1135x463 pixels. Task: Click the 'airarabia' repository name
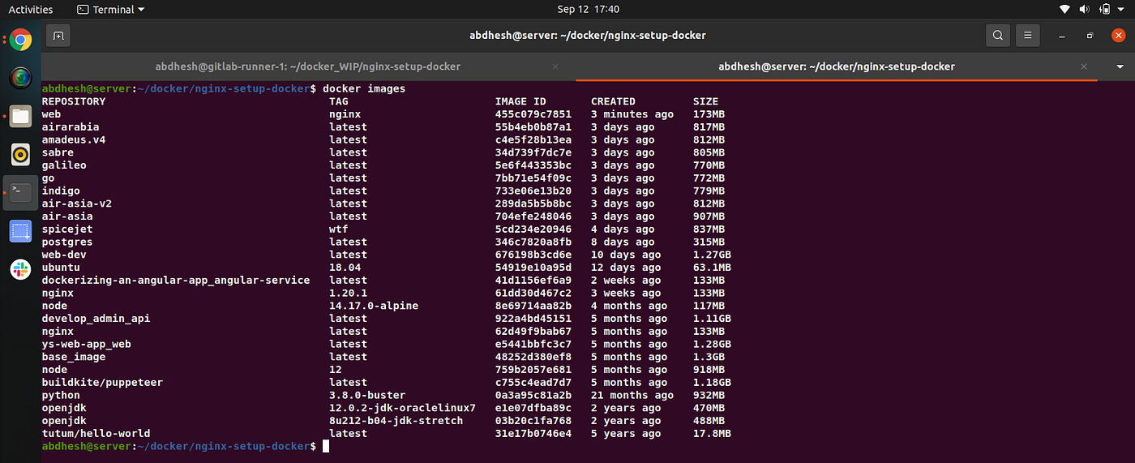tap(71, 127)
